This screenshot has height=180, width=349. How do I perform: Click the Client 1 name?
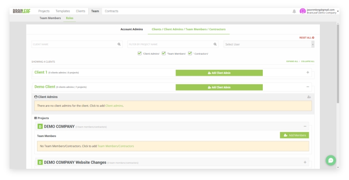[41, 72]
